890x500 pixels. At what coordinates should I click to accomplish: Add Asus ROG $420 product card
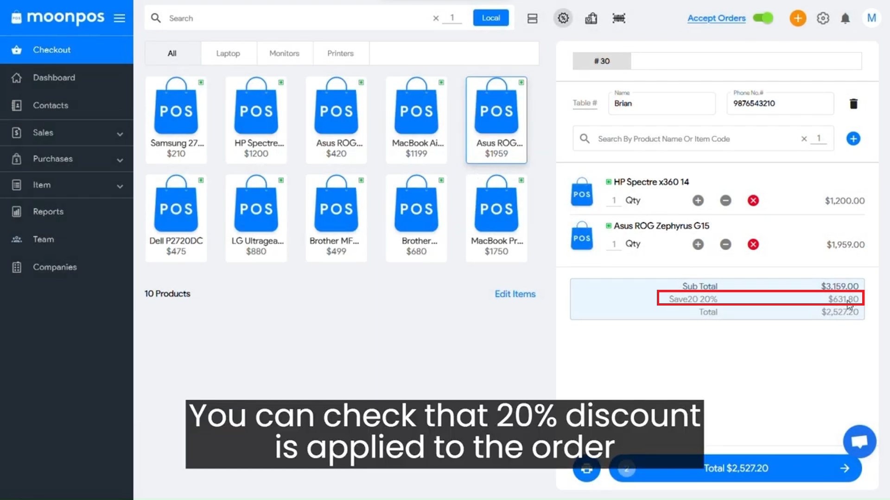pos(337,120)
